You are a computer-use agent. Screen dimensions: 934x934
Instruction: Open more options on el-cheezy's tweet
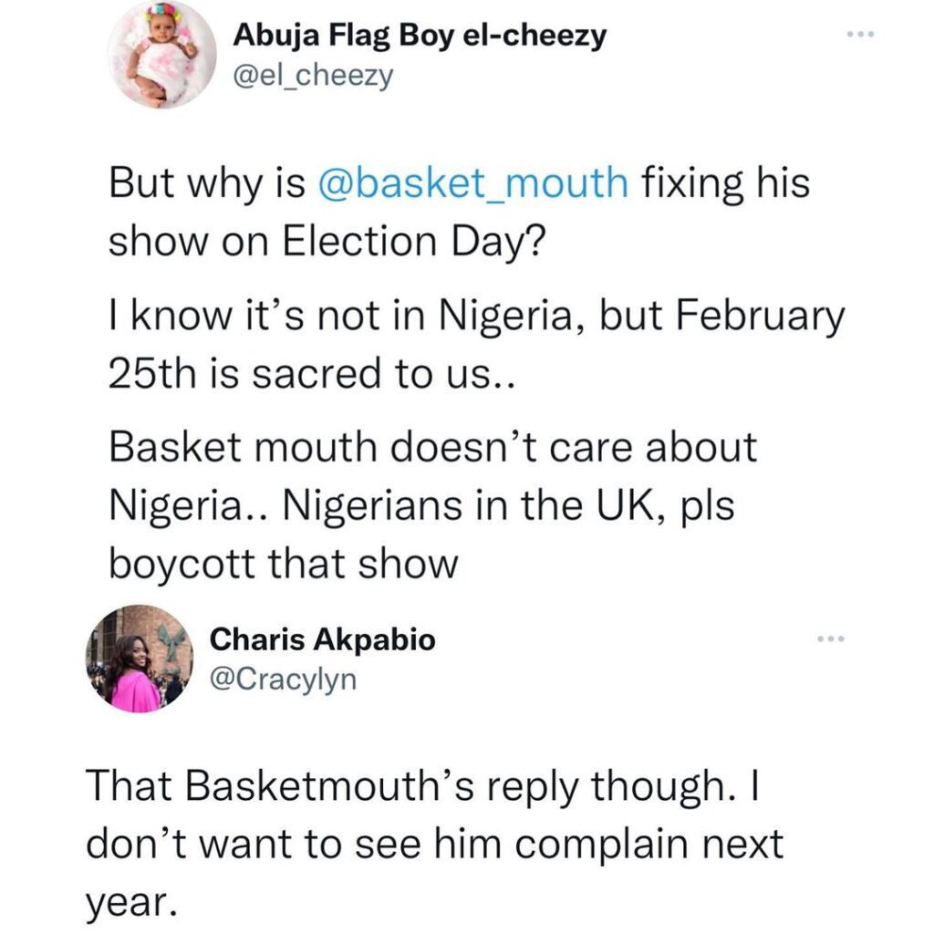click(x=859, y=36)
